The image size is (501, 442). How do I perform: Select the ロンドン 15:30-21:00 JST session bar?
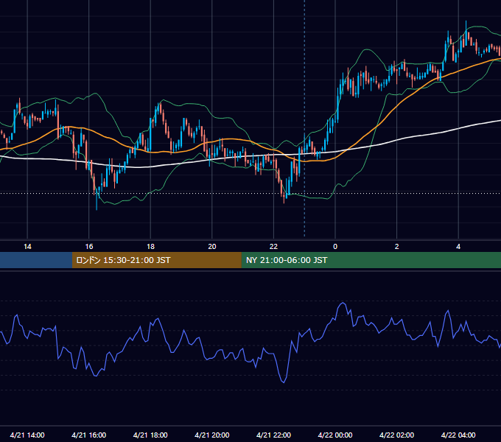156,260
